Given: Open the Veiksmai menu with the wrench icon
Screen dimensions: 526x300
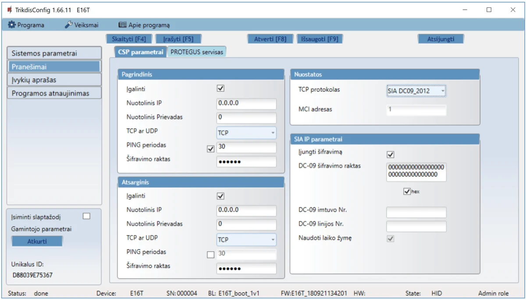Looking at the screenshot, I should 82,25.
